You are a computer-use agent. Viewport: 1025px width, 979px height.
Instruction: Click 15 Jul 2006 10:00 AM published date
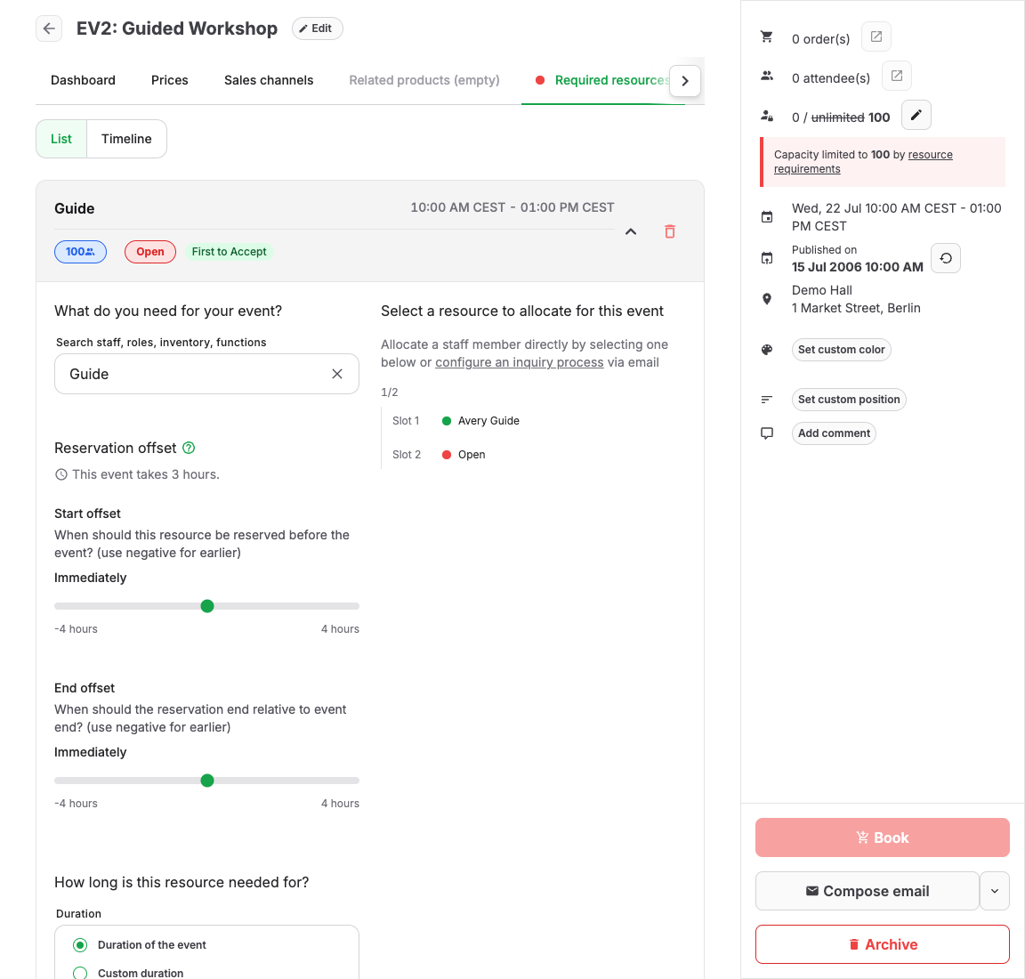click(x=857, y=267)
